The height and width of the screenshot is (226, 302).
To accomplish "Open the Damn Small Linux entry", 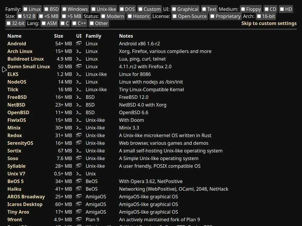I will coord(29,67).
